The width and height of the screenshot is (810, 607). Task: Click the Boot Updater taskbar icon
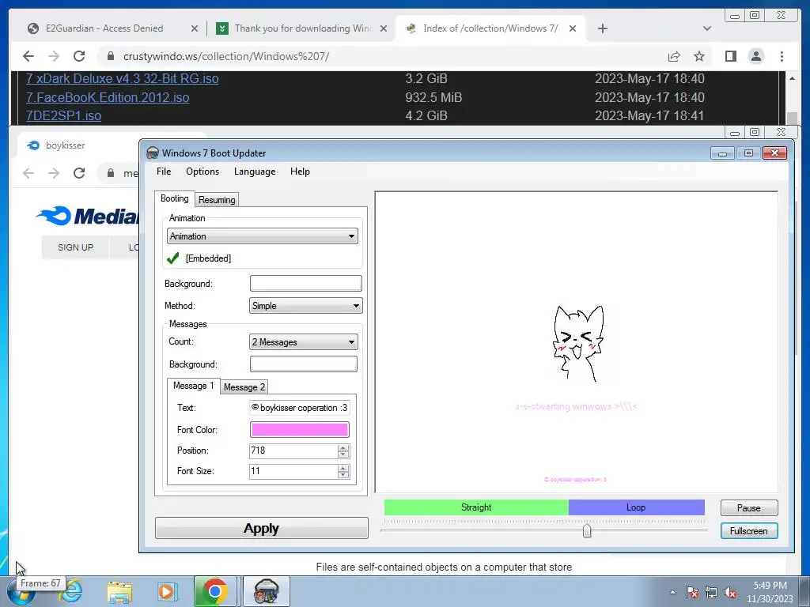tap(266, 591)
